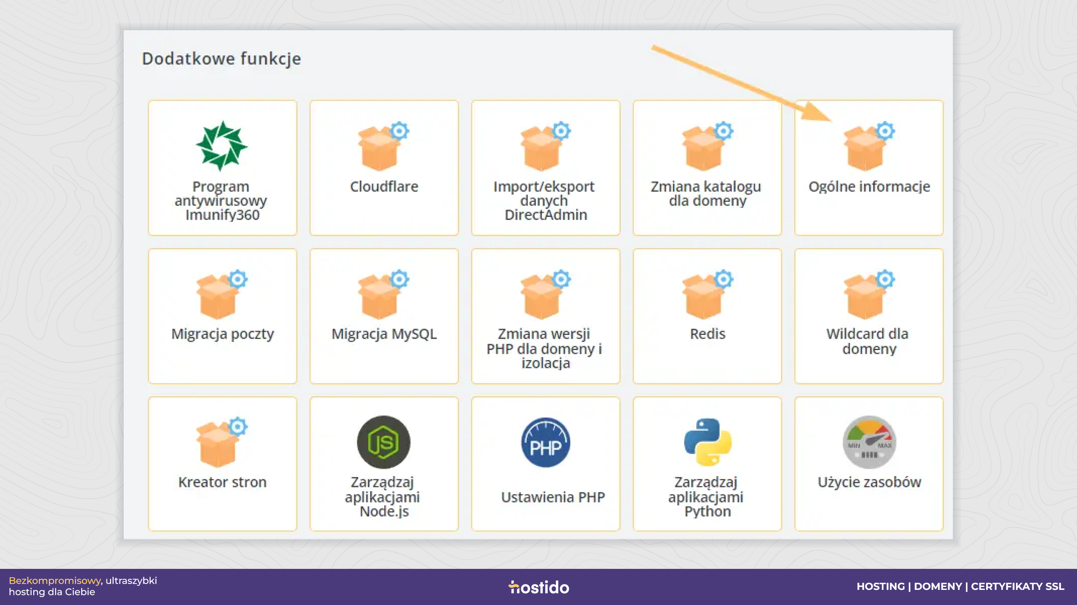
Task: Click the Użycie zasobów label
Action: pos(869,482)
